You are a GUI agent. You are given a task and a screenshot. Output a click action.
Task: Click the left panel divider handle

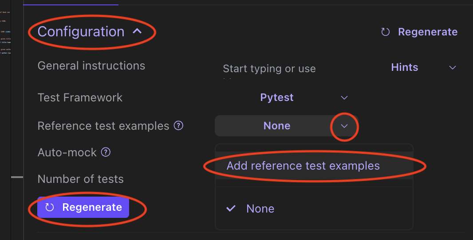[x=17, y=177]
